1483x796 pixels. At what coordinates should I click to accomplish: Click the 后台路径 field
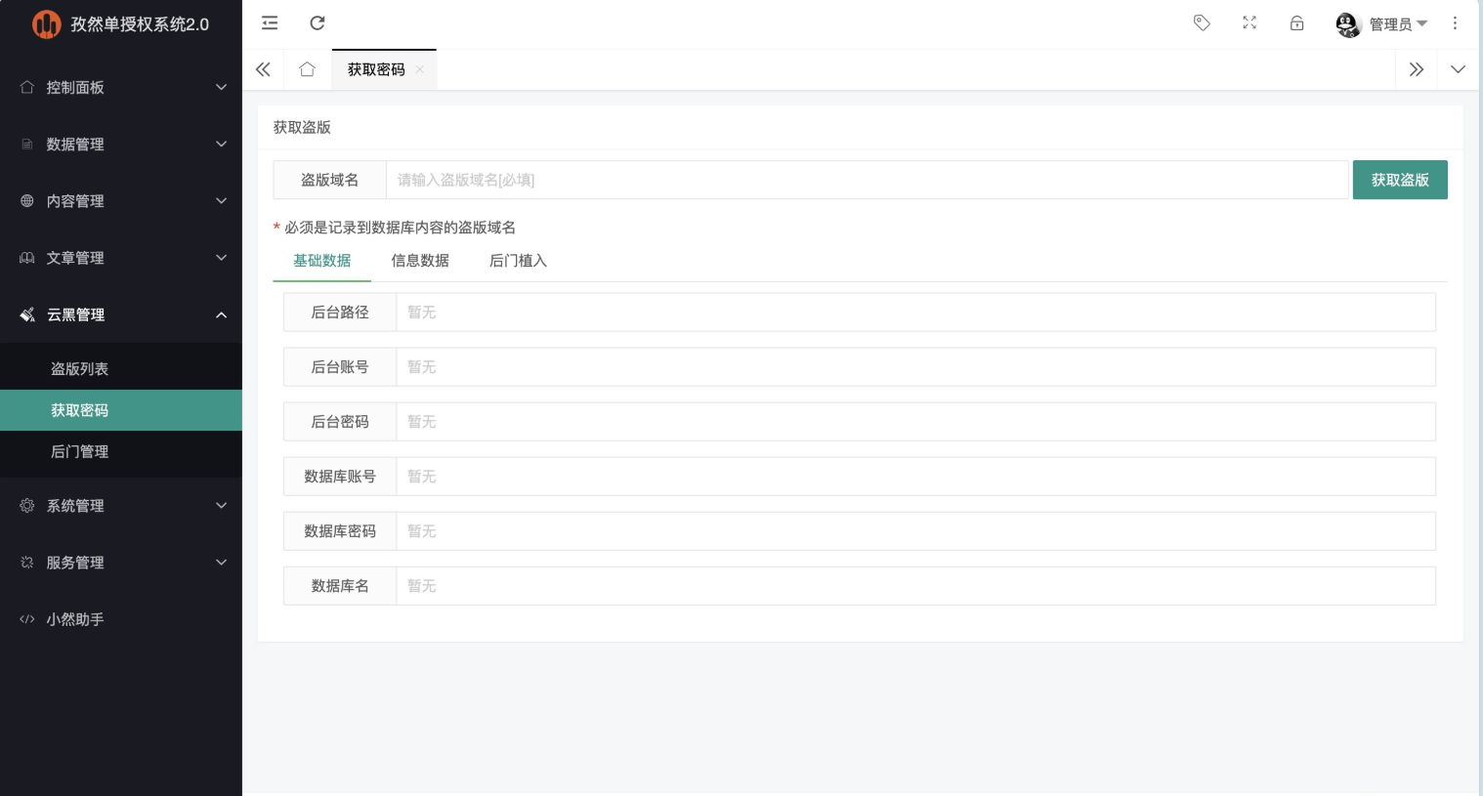point(915,313)
